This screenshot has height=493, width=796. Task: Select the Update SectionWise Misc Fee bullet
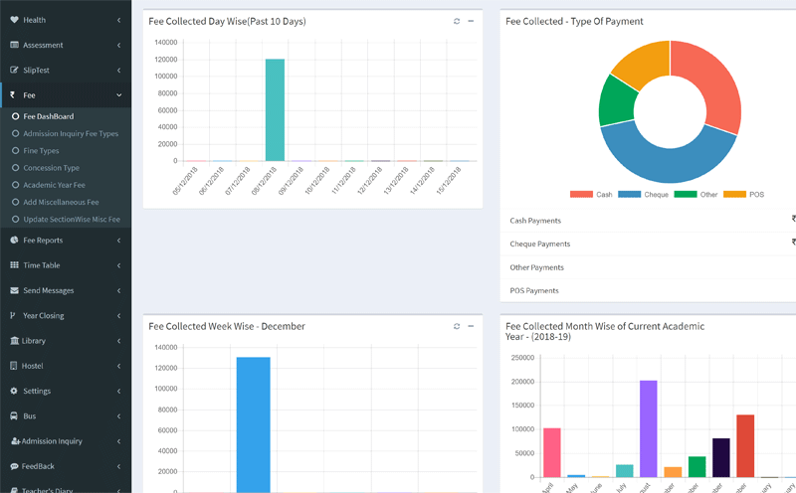tap(15, 219)
